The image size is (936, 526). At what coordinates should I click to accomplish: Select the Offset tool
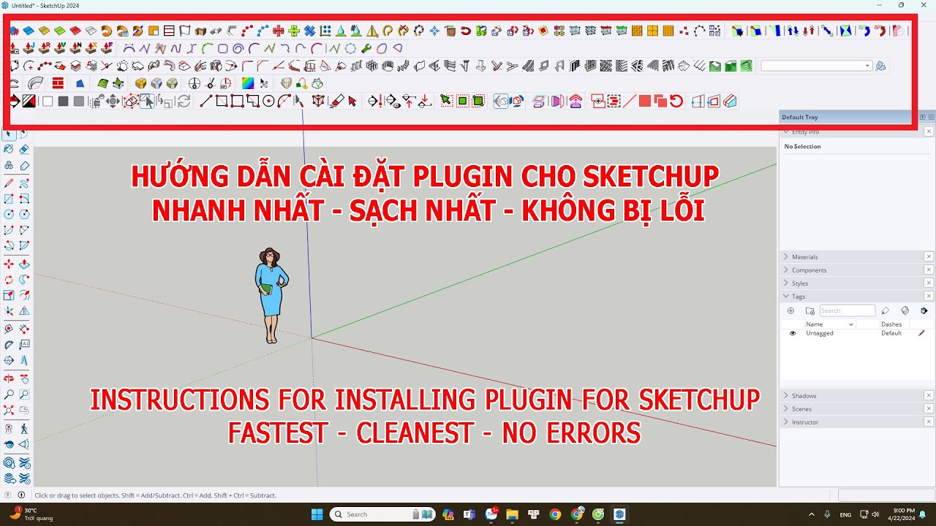24,296
